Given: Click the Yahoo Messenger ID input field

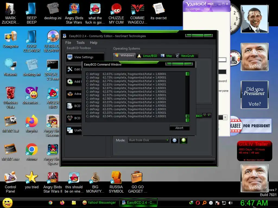Looking at the screenshot, I should 223,60.
